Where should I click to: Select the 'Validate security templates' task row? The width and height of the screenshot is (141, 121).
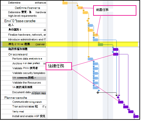pos(23,73)
